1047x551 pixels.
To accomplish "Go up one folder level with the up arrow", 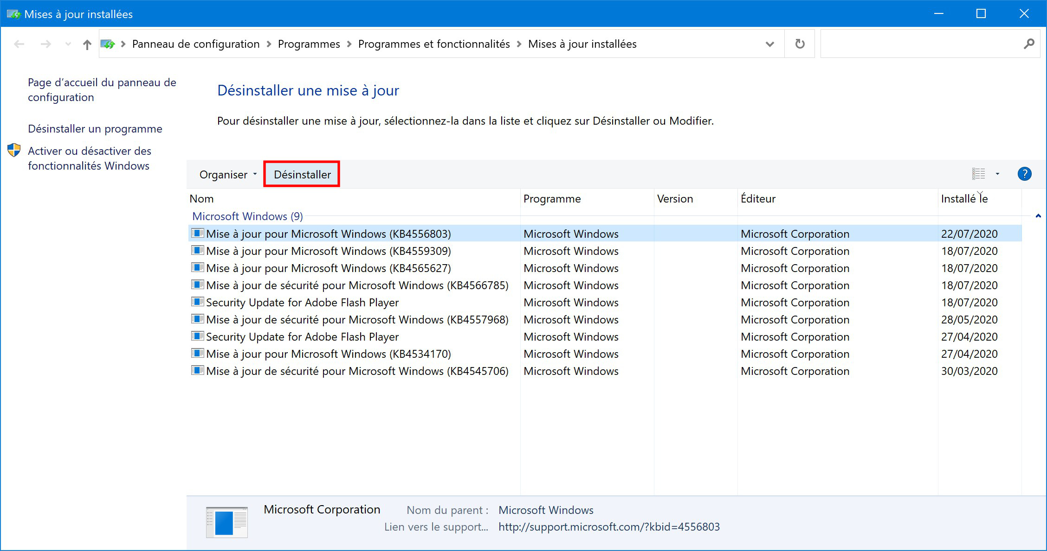I will (87, 44).
